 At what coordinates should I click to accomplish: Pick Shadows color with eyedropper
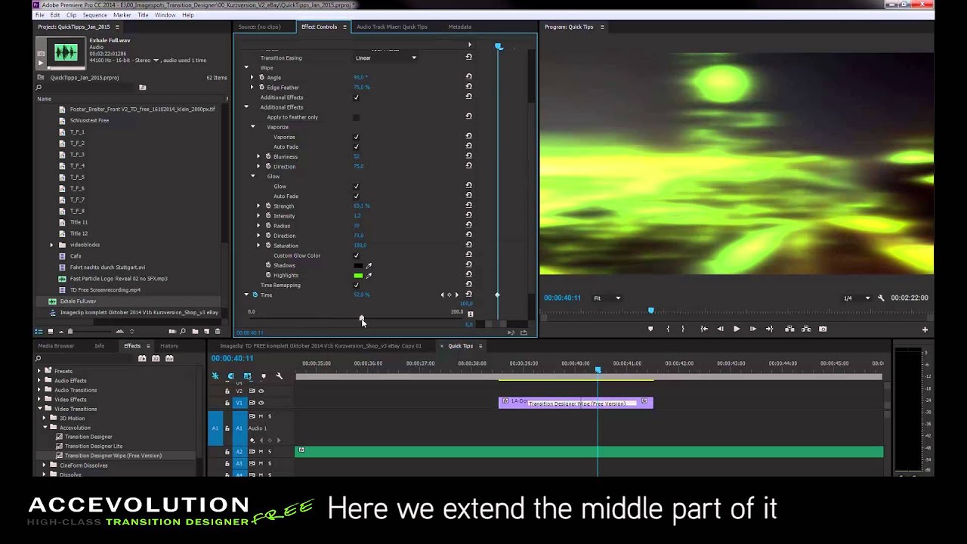pos(369,266)
